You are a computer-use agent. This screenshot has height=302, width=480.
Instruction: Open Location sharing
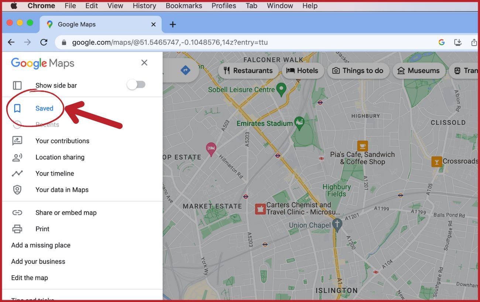60,157
